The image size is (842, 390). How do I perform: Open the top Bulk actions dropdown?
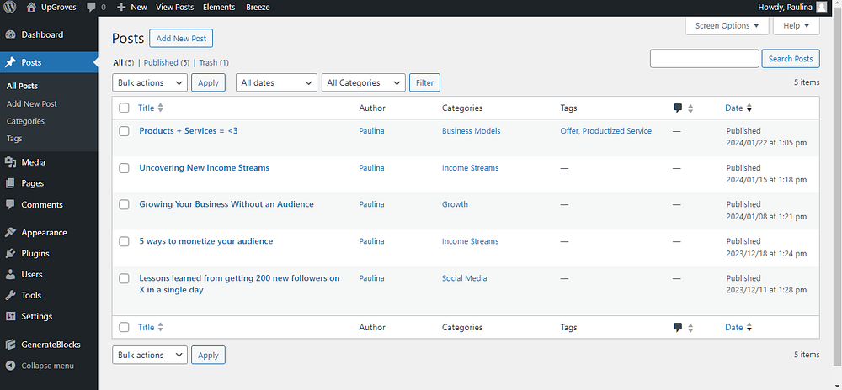(x=150, y=82)
